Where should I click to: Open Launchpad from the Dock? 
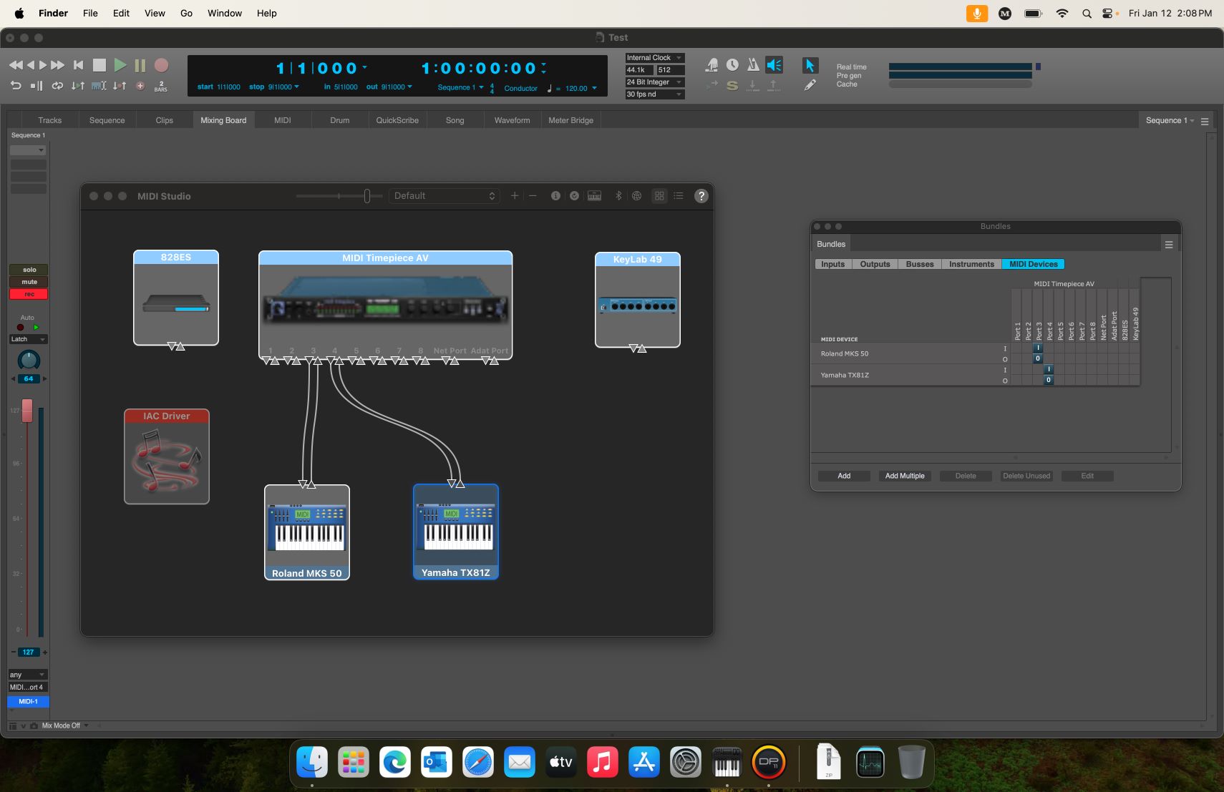354,763
